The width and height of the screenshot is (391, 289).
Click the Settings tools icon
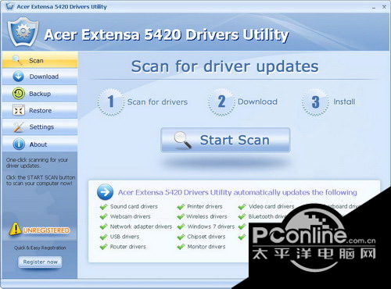[x=18, y=127]
